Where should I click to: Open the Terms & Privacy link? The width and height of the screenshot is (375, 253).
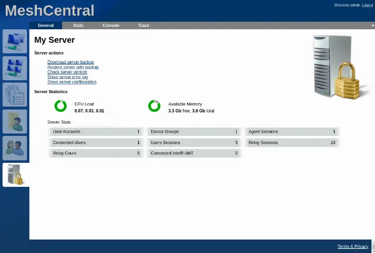[x=353, y=247]
